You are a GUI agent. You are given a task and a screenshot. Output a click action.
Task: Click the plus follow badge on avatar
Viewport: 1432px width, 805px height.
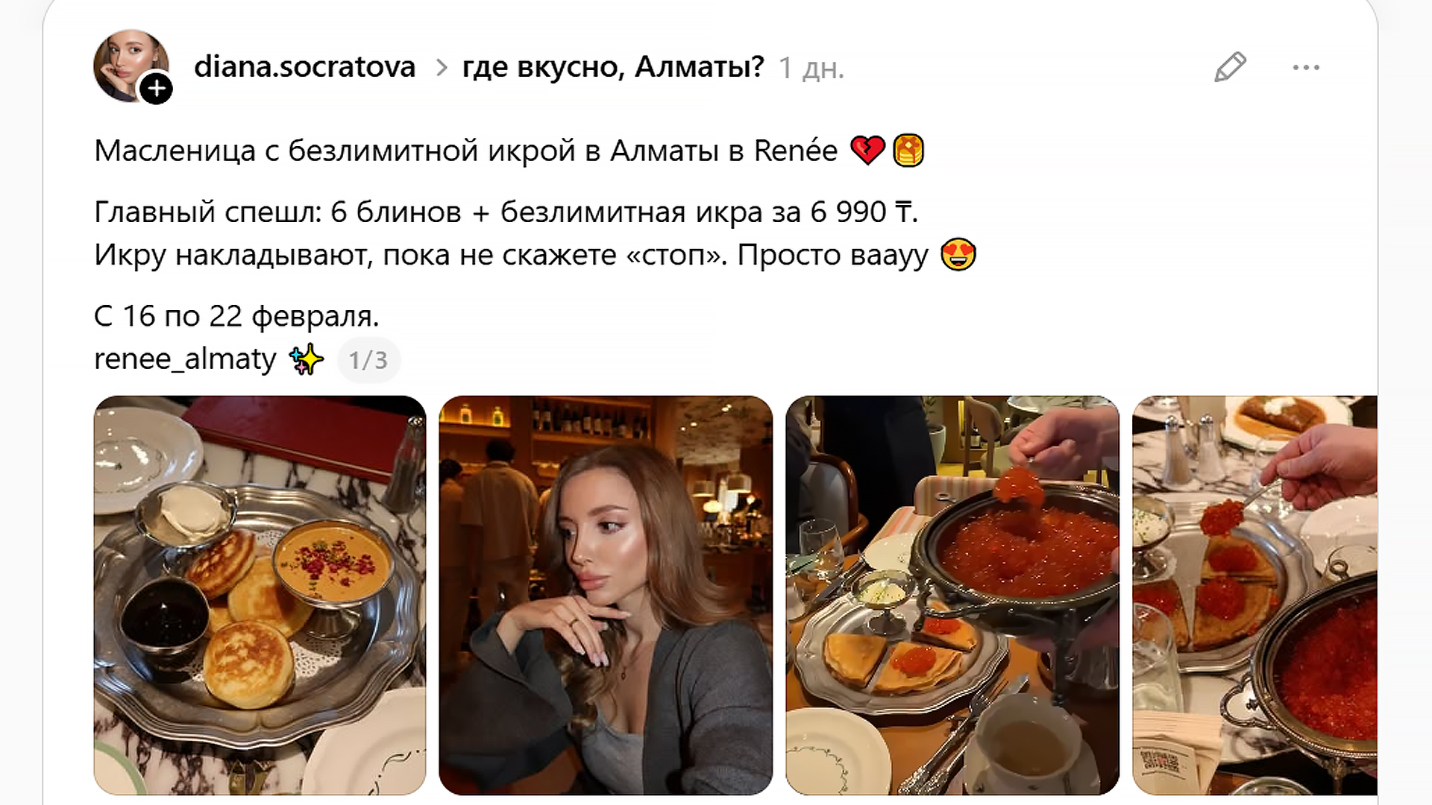(157, 89)
